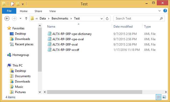Sort files by Date modified column
The width and height of the screenshot is (170, 102).
pyautogui.click(x=123, y=27)
